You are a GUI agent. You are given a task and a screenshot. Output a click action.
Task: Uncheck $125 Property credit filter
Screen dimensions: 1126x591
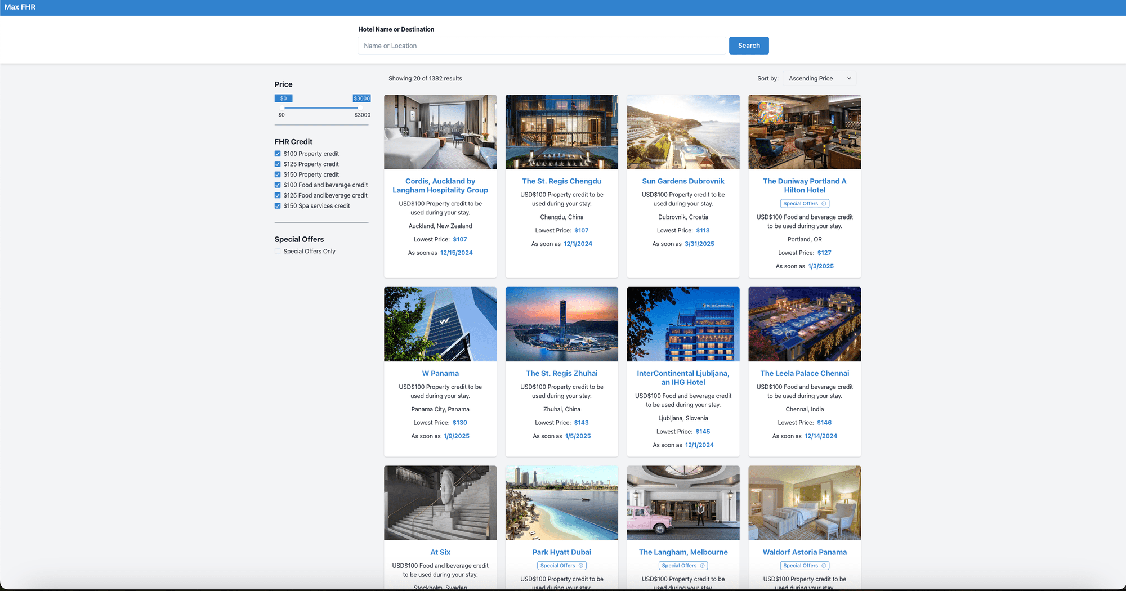(x=278, y=164)
